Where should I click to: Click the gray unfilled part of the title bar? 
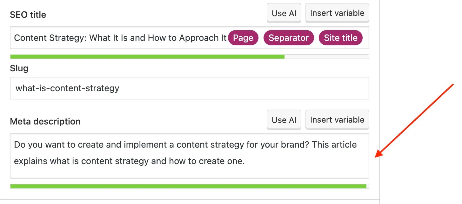coord(327,56)
